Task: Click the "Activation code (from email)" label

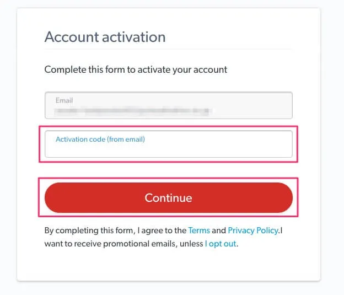Action: tap(100, 140)
